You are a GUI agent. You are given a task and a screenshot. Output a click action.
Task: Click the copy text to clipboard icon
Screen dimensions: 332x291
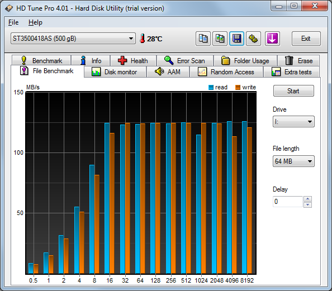pos(203,39)
